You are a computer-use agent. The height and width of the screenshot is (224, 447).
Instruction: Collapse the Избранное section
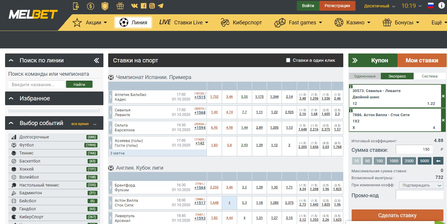point(11,98)
